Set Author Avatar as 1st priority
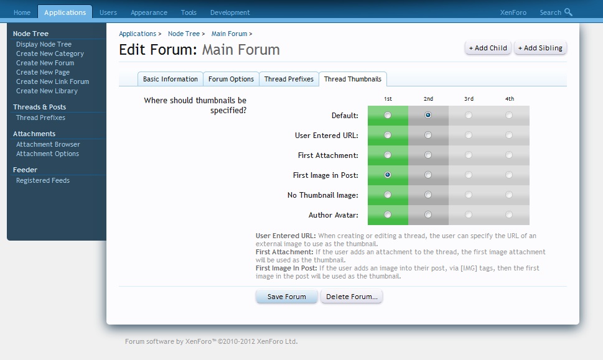This screenshot has width=603, height=360. (x=388, y=215)
